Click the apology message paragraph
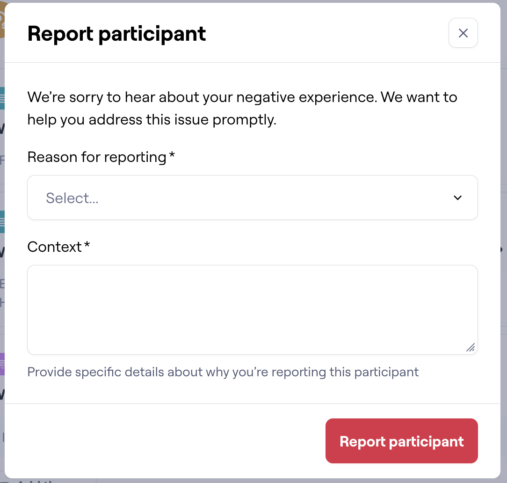Screen dimensions: 507x483 point(242,109)
